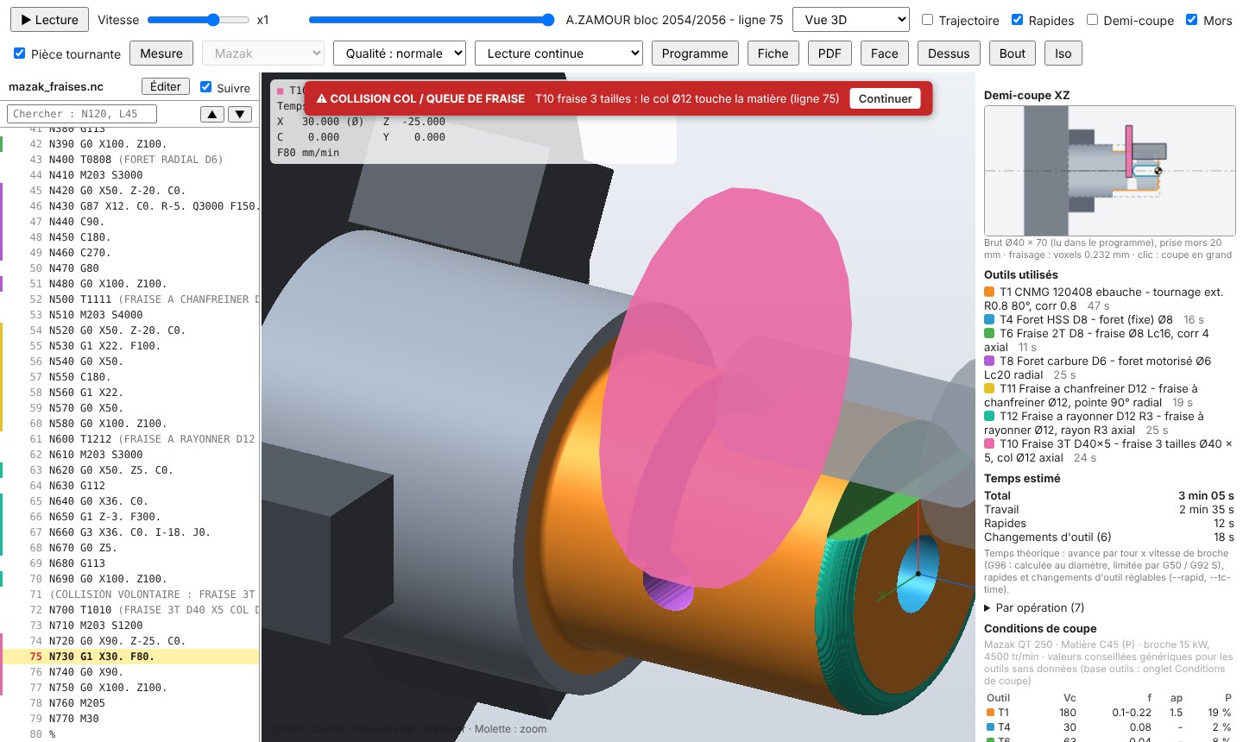Select line 46 N430 G87 code row
1243x742 pixels.
pos(129,206)
